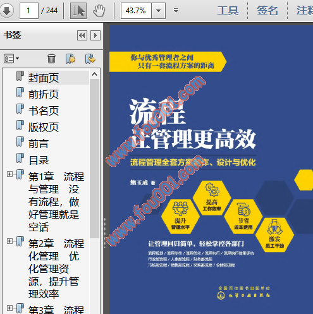Click the next page down-arrow icon
Image resolution: width=313 pixels, height=314 pixels.
[6, 11]
